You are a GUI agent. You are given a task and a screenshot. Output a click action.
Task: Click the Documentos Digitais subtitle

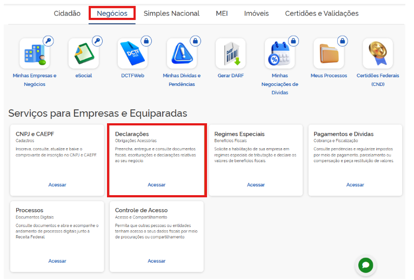[x=35, y=217]
